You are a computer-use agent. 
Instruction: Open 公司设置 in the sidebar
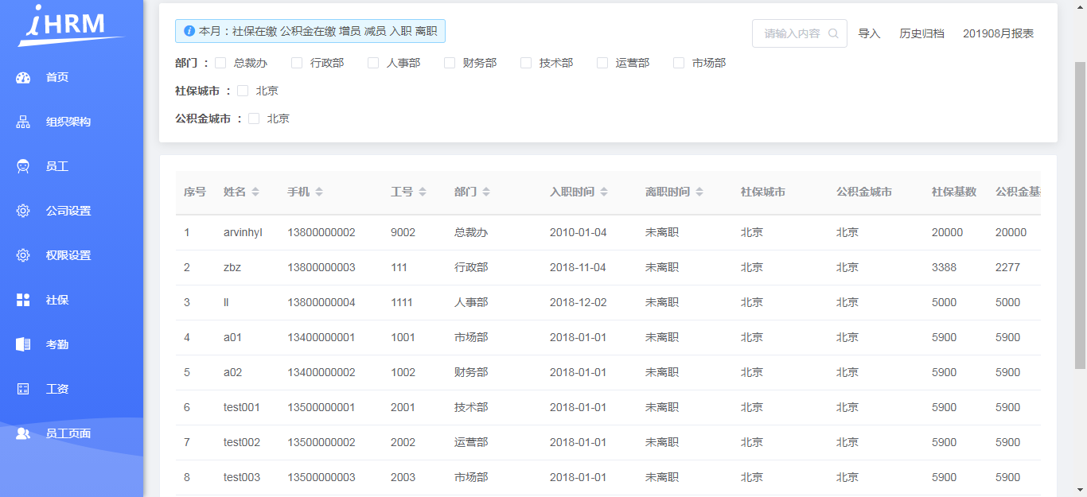pos(72,212)
